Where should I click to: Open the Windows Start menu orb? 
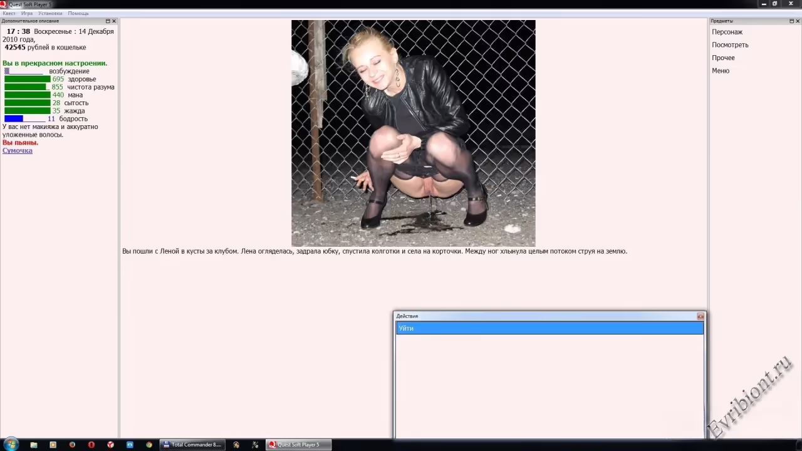pyautogui.click(x=11, y=445)
